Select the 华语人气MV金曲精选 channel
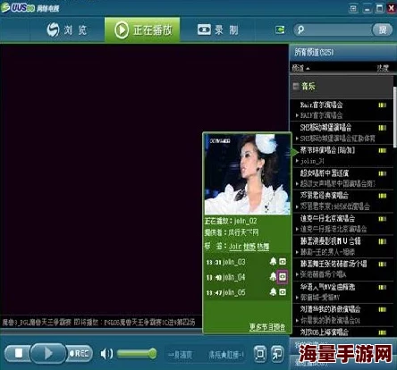Image resolution: width=397 pixels, height=370 pixels. click(327, 287)
